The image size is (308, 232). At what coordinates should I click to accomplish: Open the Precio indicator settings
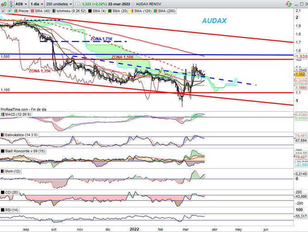[x=21, y=11]
